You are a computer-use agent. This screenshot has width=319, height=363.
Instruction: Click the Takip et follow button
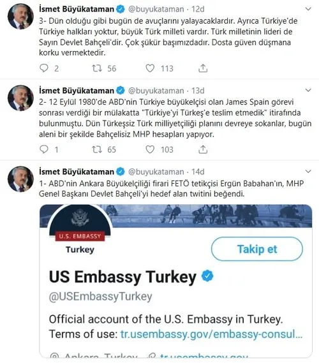tap(257, 249)
